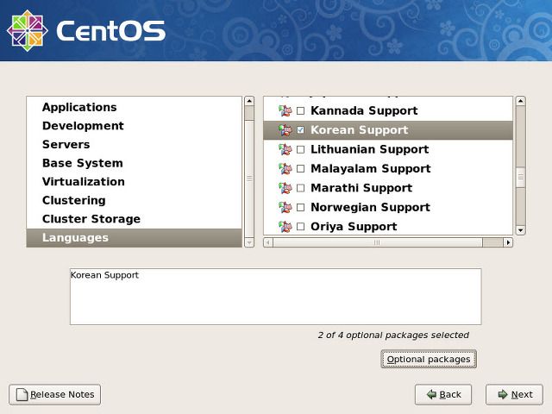This screenshot has height=414, width=552.
Task: Pick the Clustering category
Action: coord(135,200)
